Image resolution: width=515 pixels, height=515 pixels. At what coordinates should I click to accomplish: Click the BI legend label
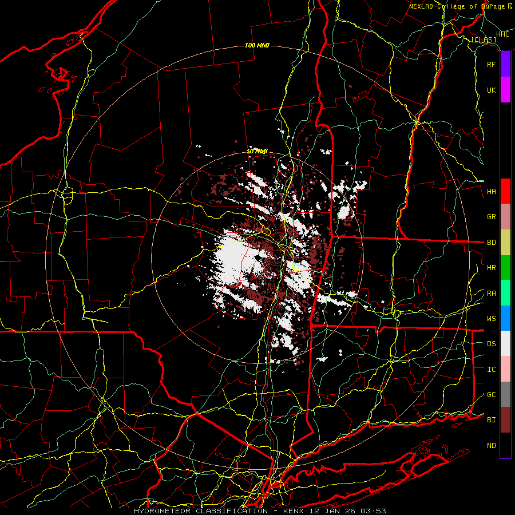click(x=491, y=420)
